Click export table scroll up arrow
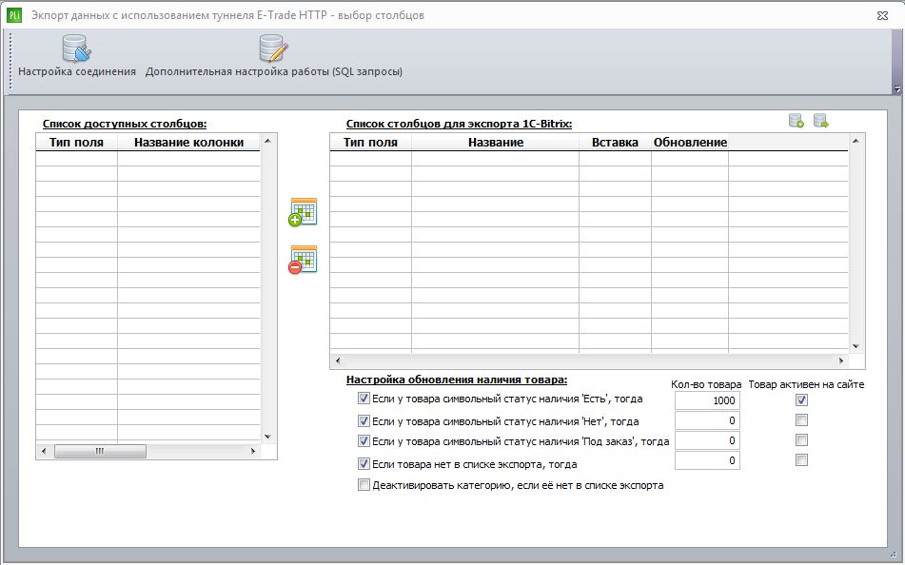The width and height of the screenshot is (905, 565). pyautogui.click(x=856, y=141)
